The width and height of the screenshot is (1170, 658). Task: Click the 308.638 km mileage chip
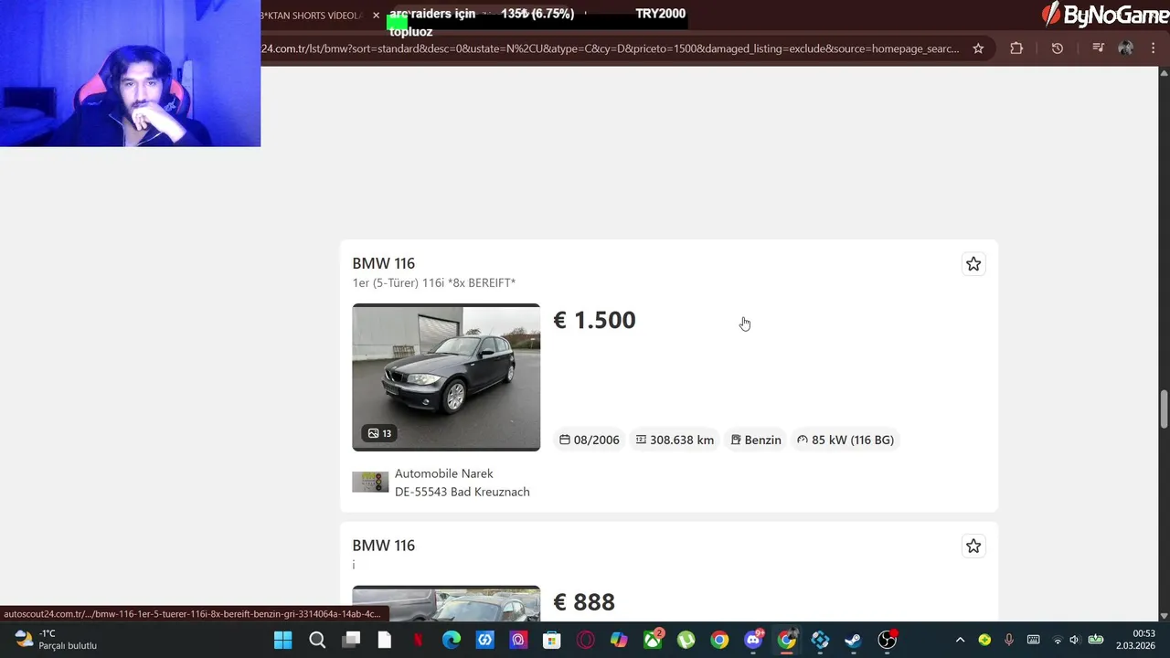[x=675, y=440]
